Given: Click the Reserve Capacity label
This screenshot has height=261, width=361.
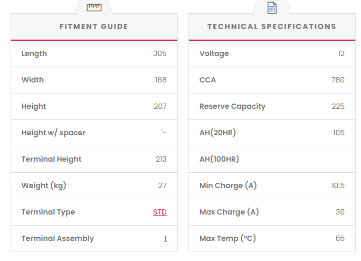Looking at the screenshot, I should click(232, 106).
